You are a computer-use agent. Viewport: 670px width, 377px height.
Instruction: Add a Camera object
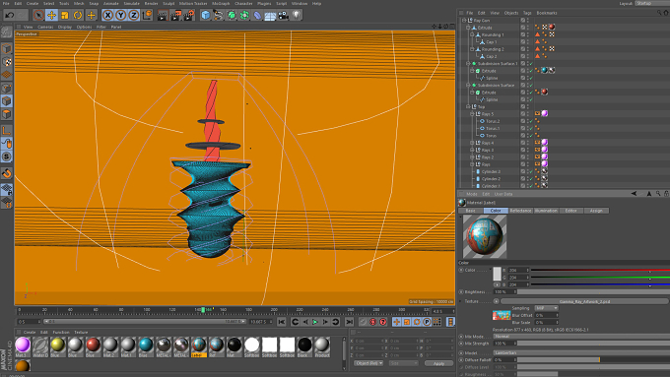pyautogui.click(x=283, y=16)
